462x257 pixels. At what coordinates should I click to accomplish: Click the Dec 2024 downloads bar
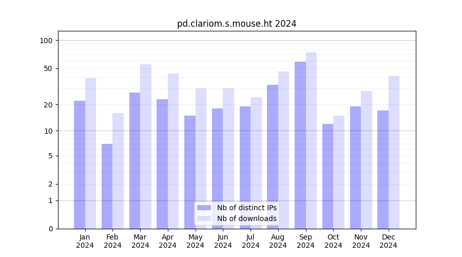[x=394, y=152]
